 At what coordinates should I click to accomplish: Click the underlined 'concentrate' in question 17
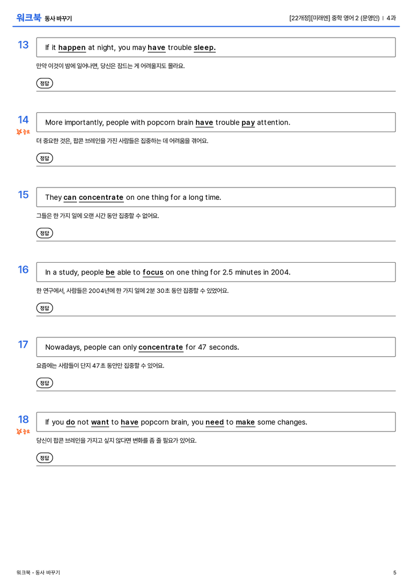pos(160,347)
